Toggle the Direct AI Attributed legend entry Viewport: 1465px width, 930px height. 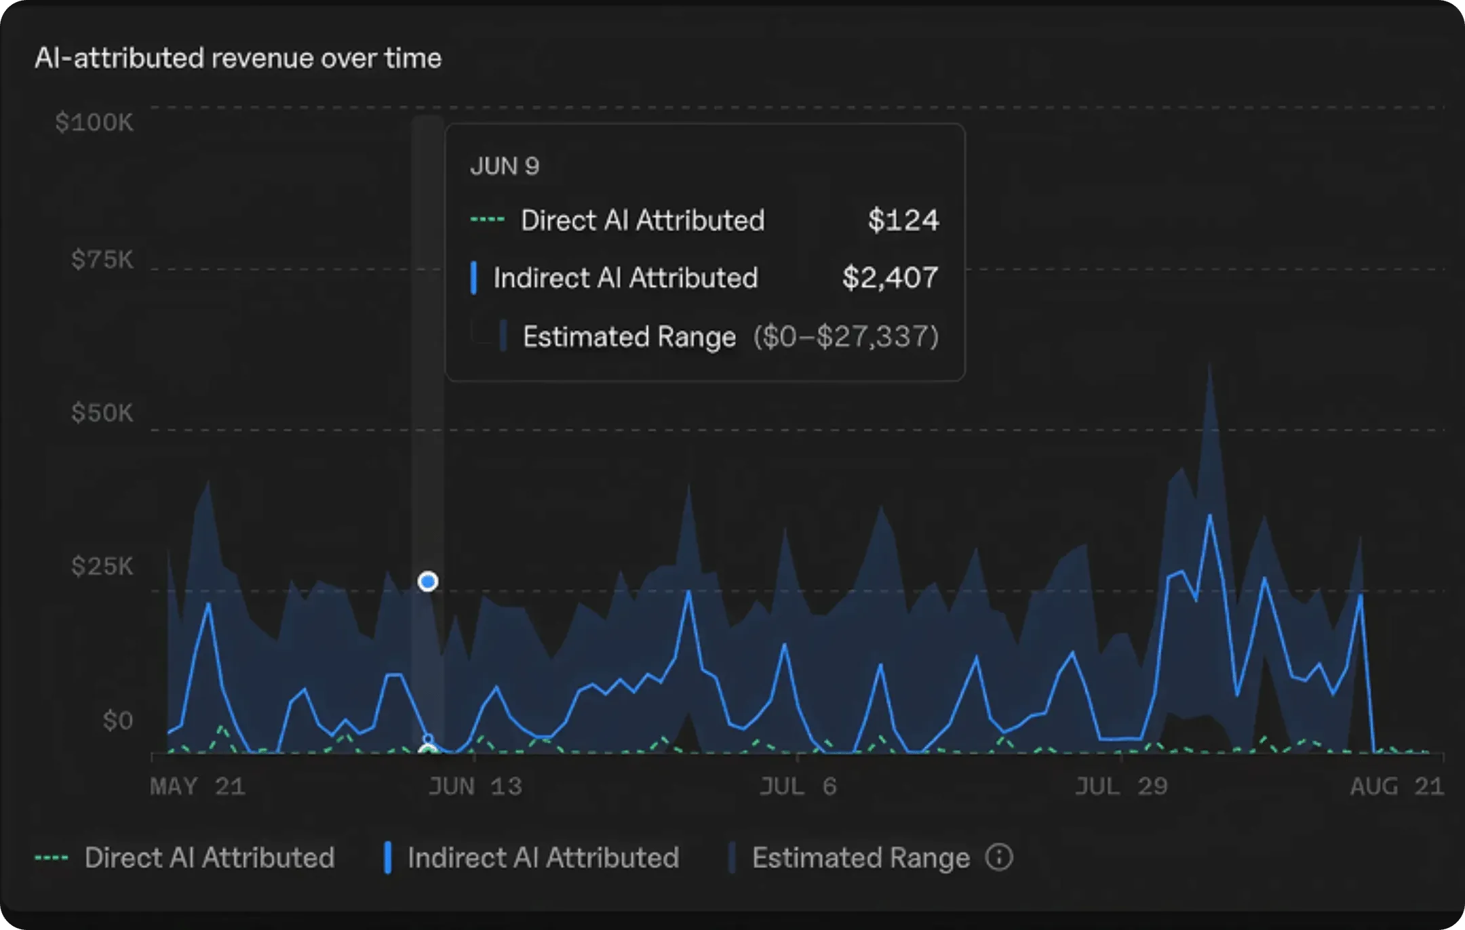pos(184,857)
